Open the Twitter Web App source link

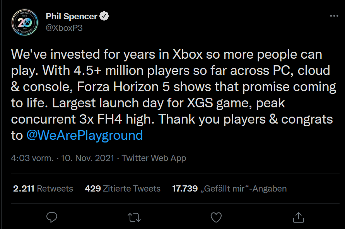coord(154,158)
